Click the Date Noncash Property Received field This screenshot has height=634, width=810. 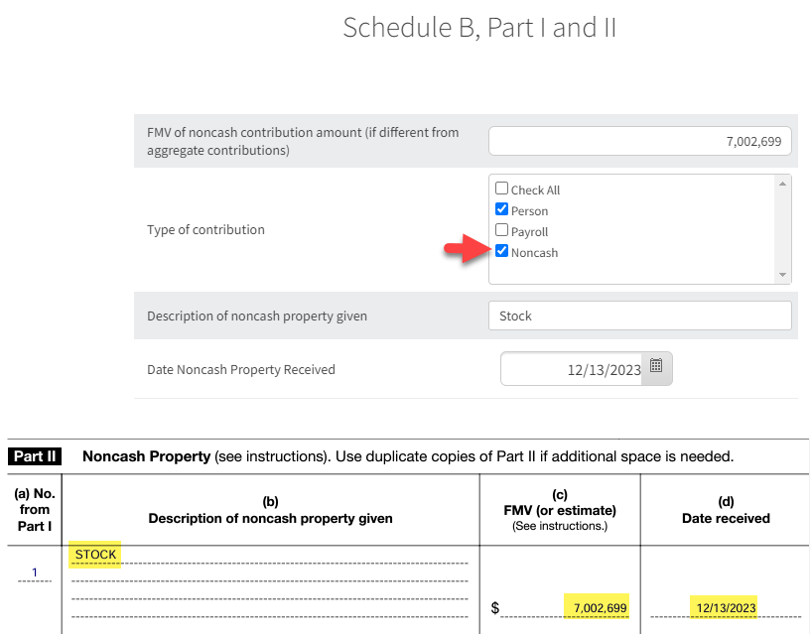pyautogui.click(x=574, y=369)
